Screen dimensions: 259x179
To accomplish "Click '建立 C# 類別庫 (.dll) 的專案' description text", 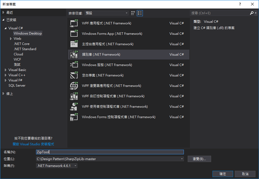I will pyautogui.click(x=214, y=28).
